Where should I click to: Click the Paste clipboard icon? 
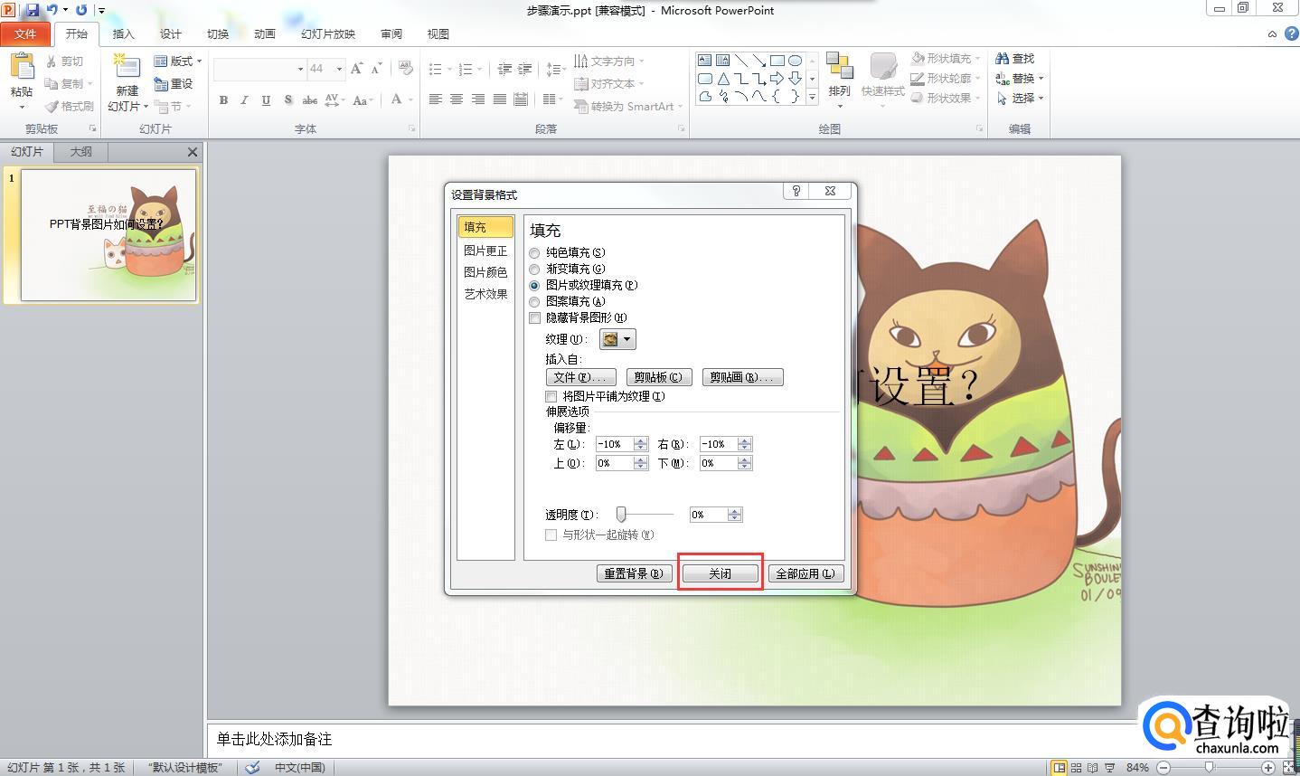22,68
